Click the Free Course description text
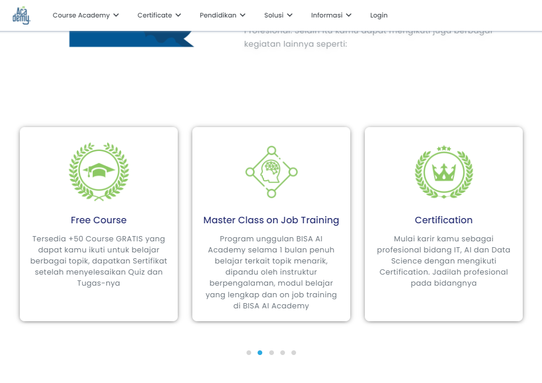 click(x=98, y=261)
